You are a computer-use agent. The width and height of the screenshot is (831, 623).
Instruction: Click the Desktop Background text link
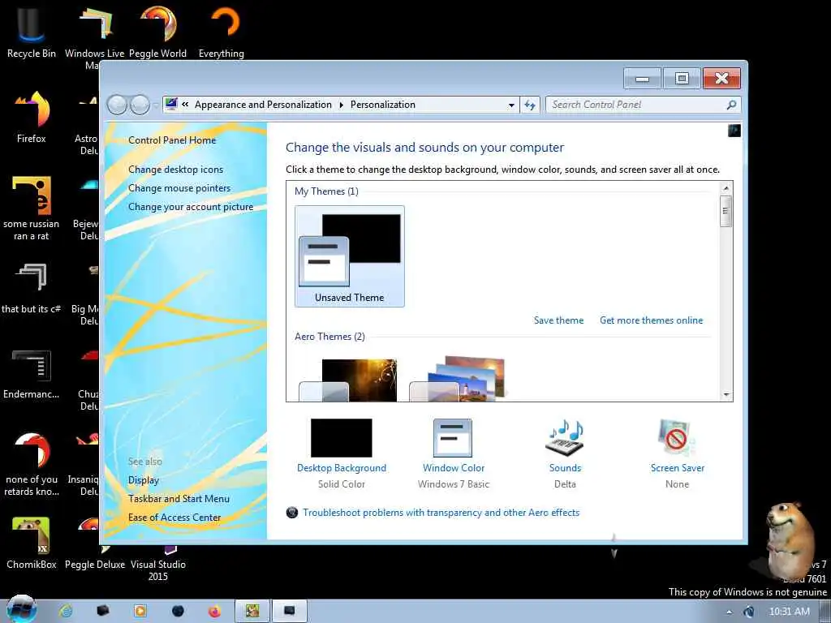coord(342,468)
